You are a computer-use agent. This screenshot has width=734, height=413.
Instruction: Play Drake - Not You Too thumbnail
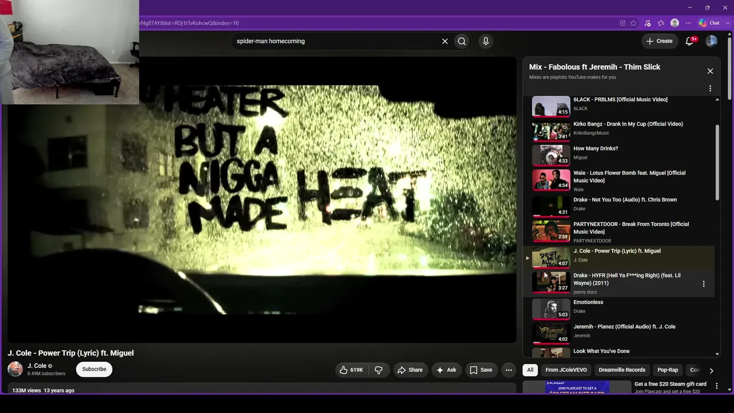coord(551,206)
